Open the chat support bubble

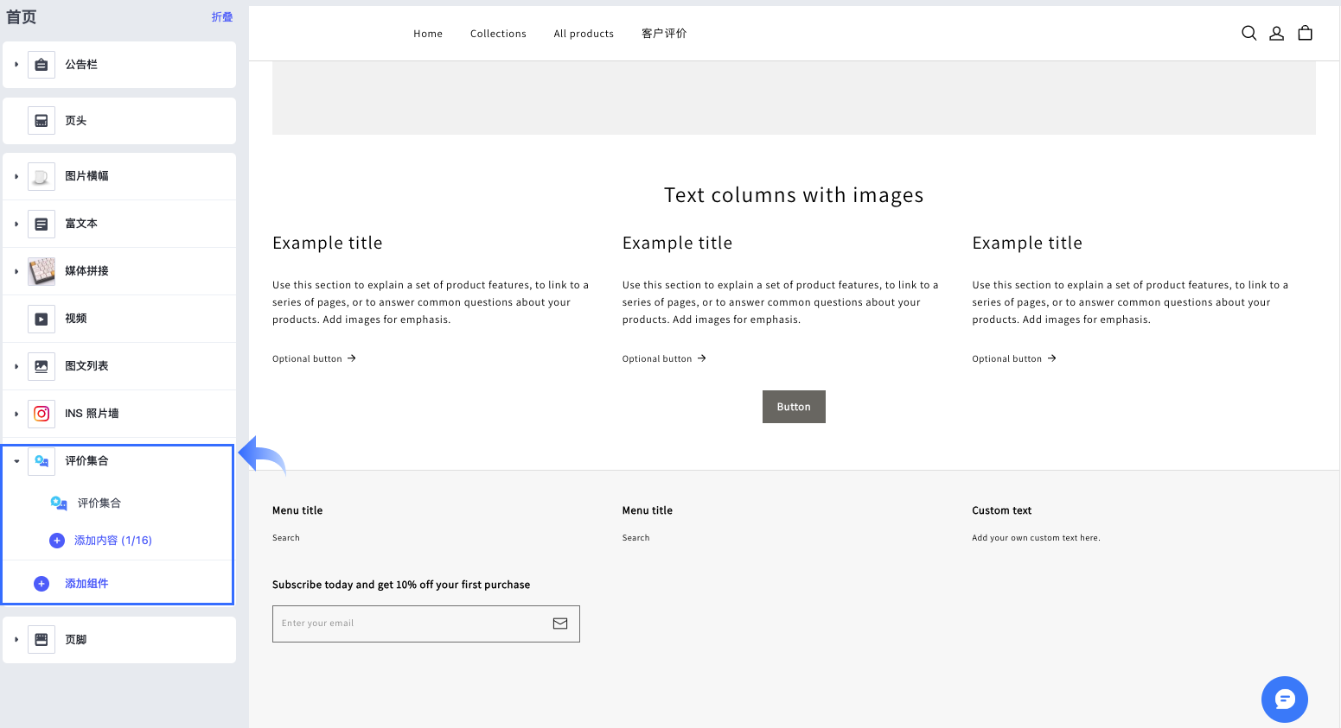(x=1284, y=699)
